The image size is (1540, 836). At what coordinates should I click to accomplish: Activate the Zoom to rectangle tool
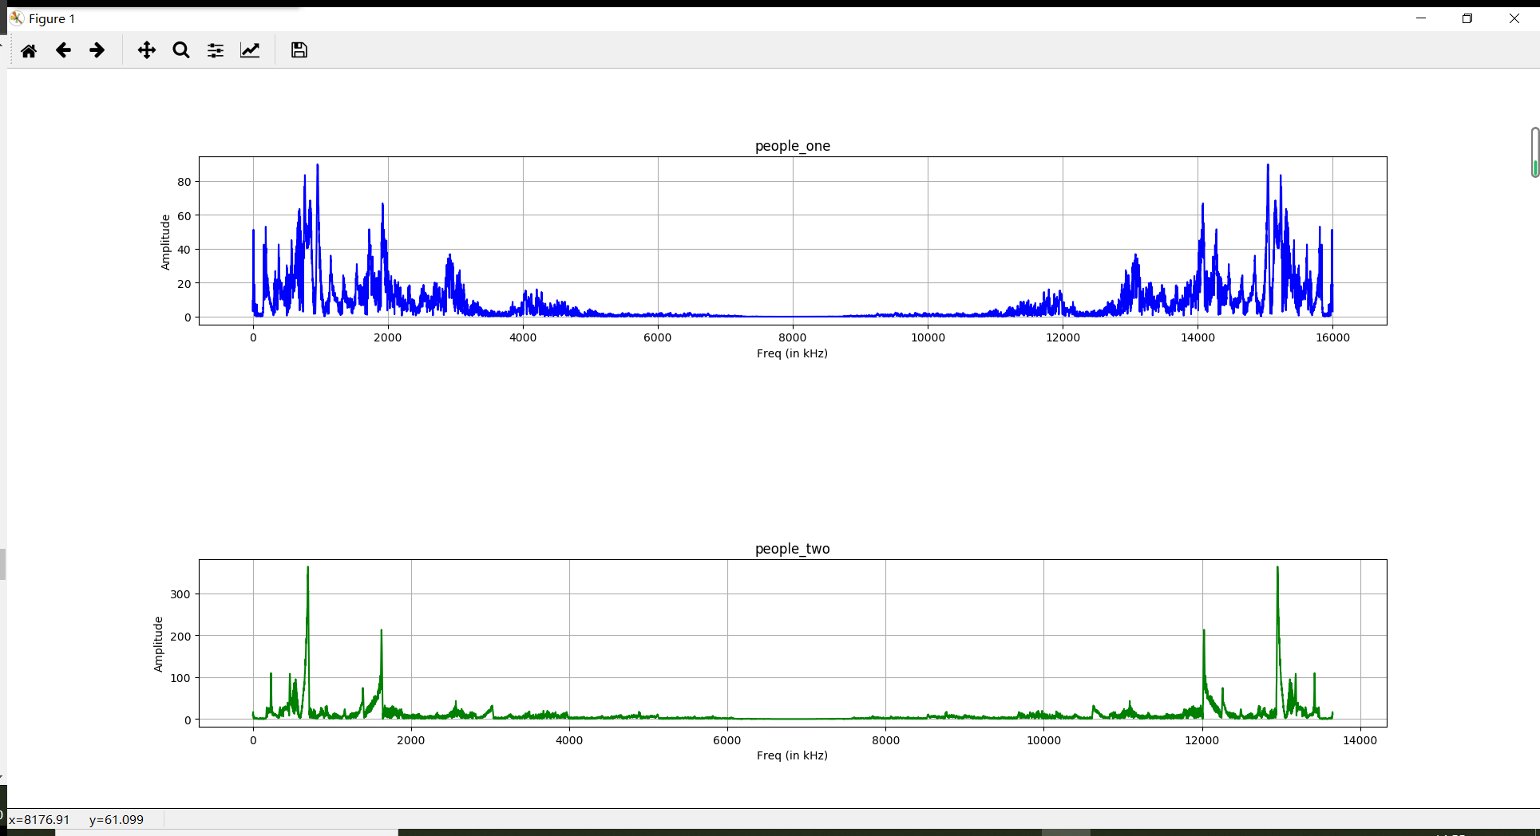pyautogui.click(x=181, y=50)
